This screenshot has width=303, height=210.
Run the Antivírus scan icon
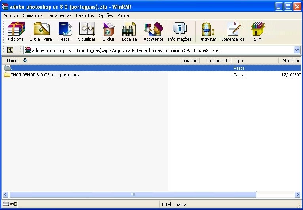[x=208, y=29]
